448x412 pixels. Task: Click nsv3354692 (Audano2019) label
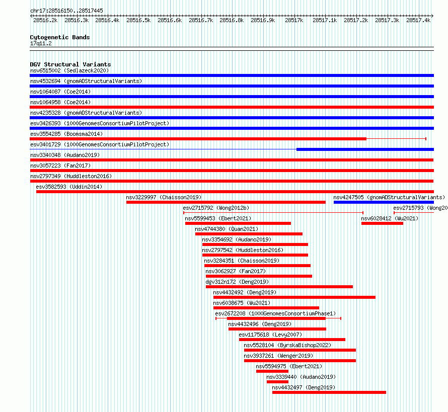pyautogui.click(x=237, y=239)
